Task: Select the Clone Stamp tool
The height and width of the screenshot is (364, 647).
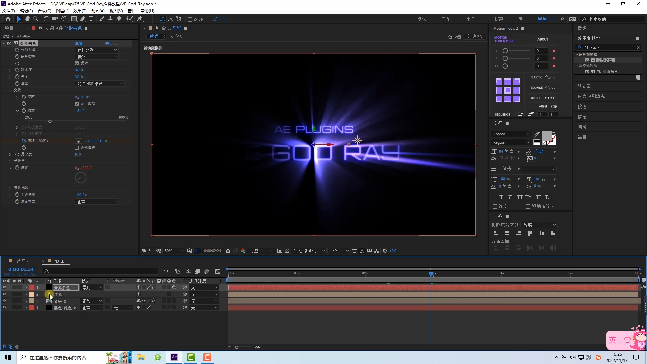Action: tap(110, 19)
